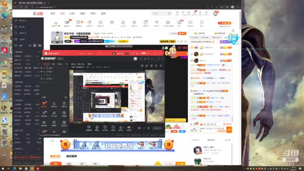304x171 pixels.
Task: Open streaming software settings gear
Action: pyautogui.click(x=149, y=128)
